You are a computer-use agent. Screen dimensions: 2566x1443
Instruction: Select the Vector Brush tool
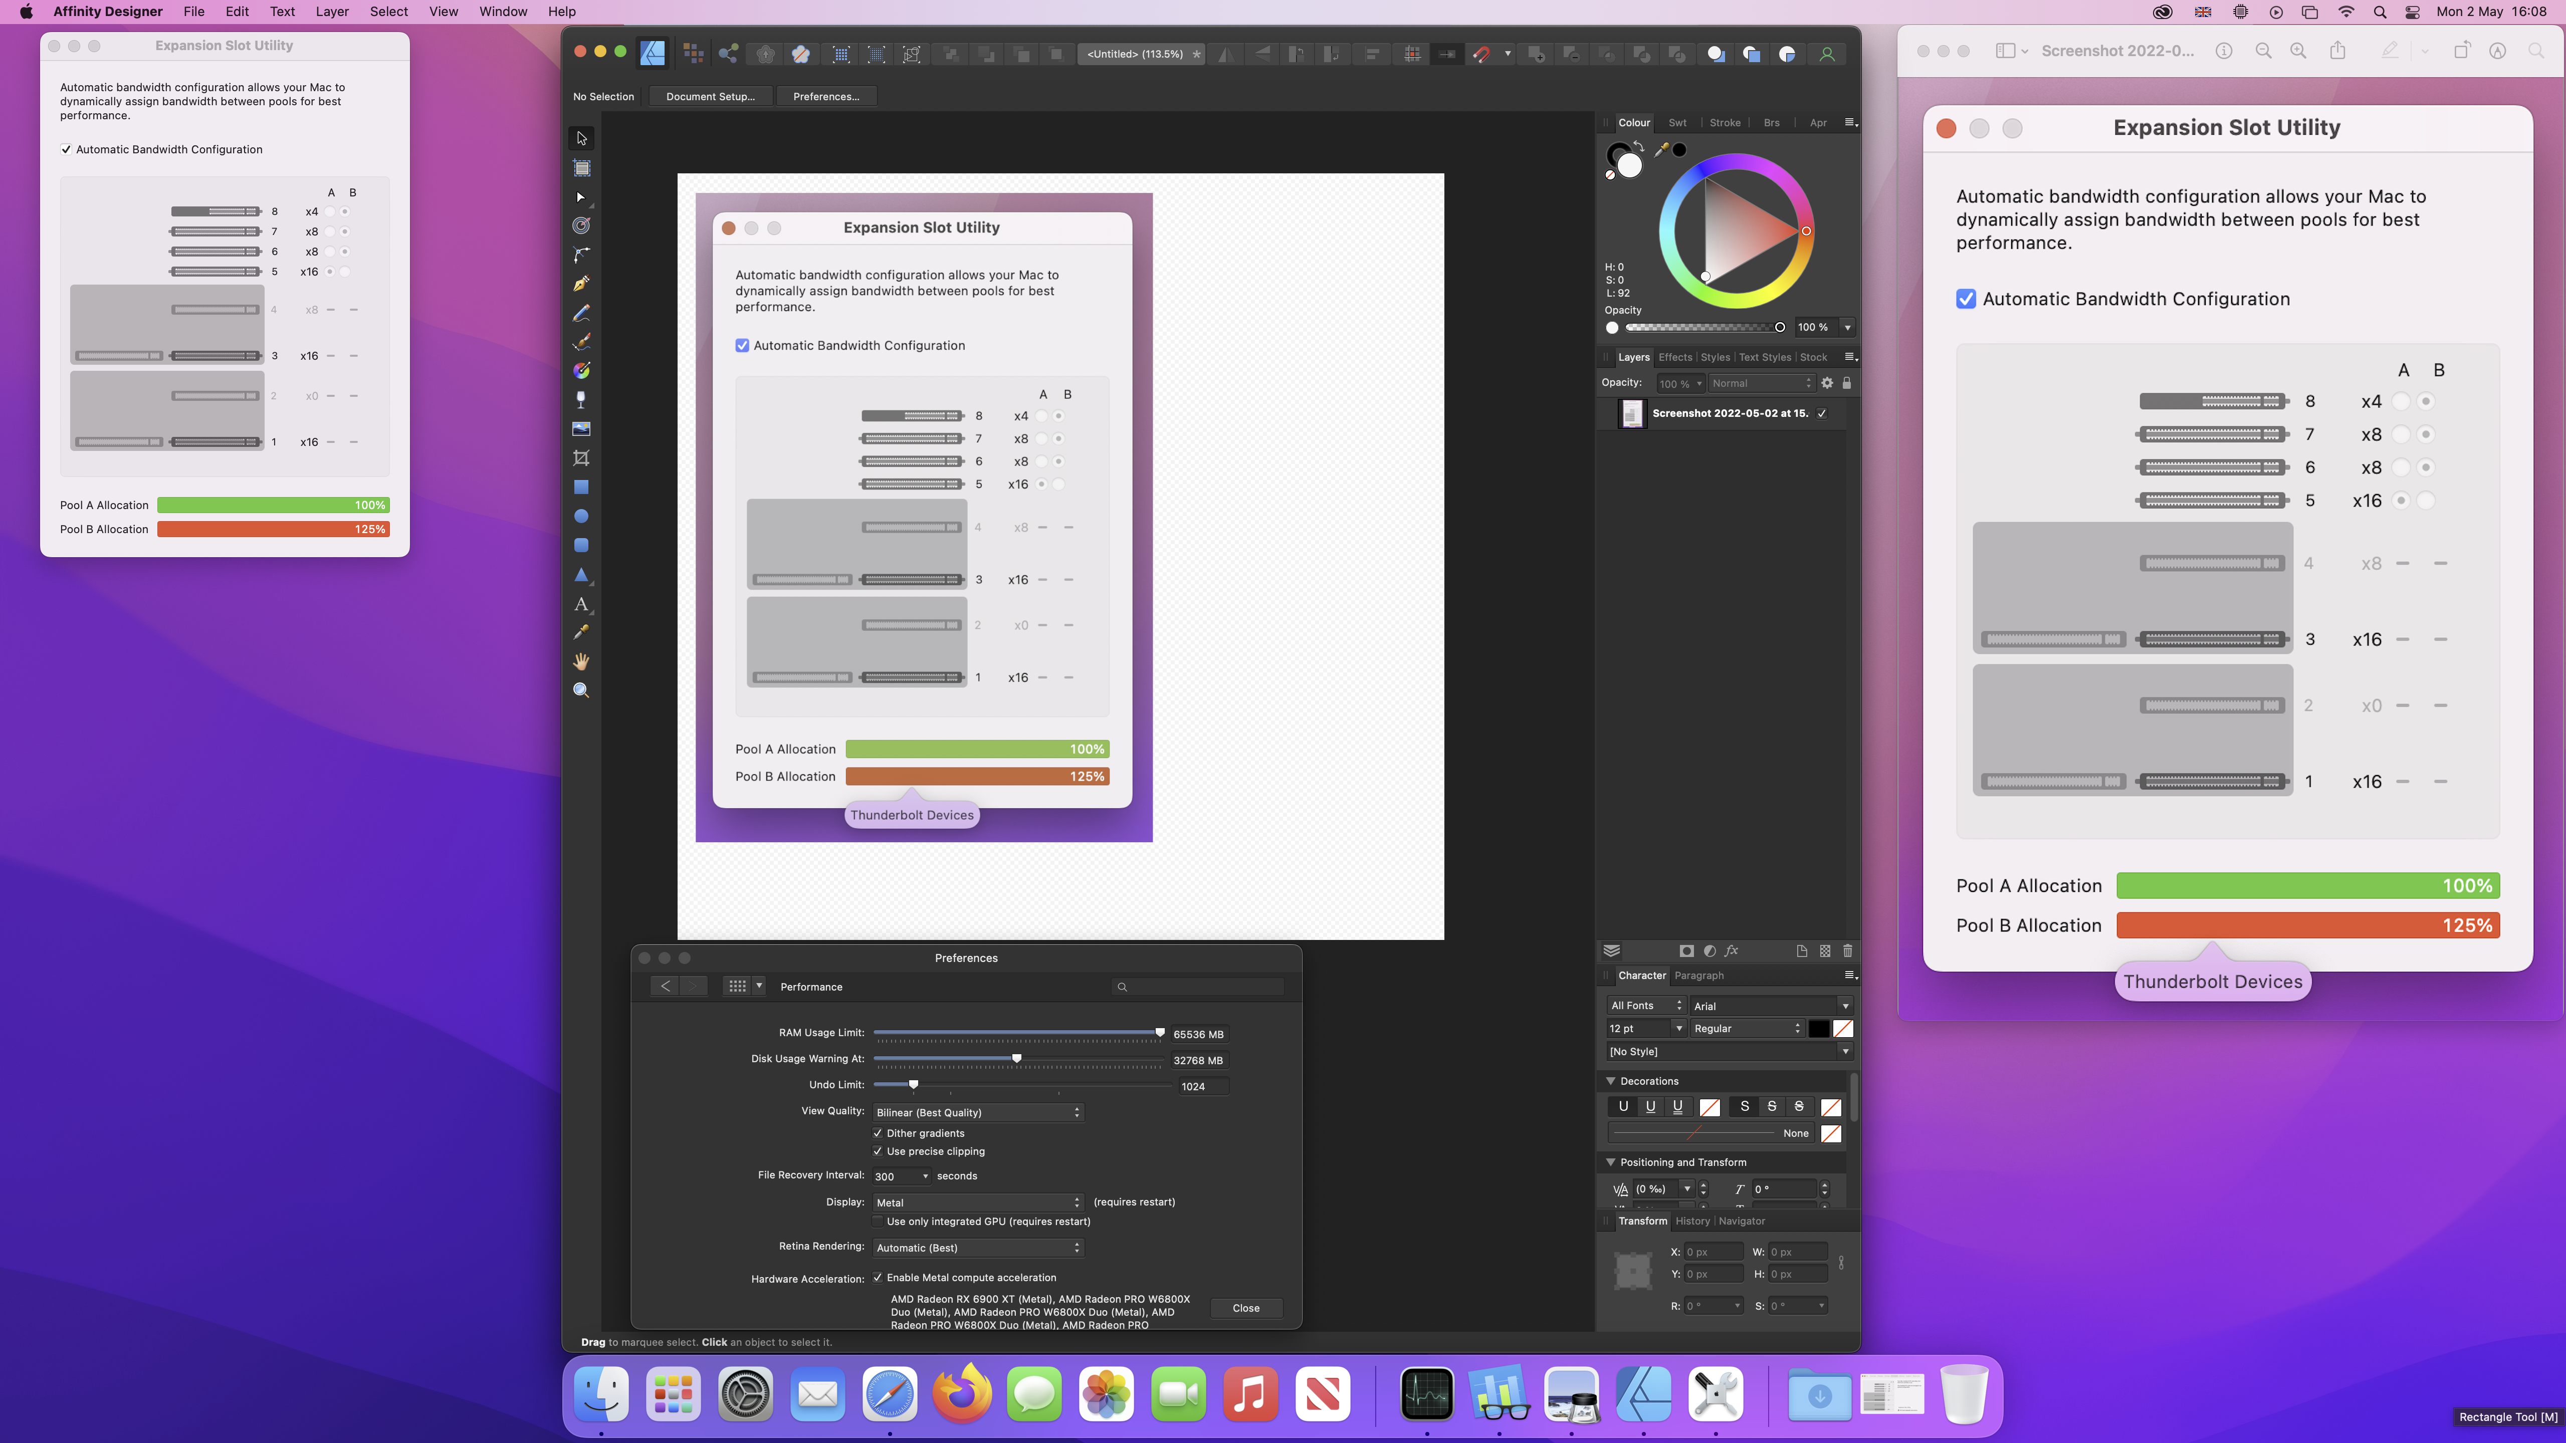click(x=582, y=342)
